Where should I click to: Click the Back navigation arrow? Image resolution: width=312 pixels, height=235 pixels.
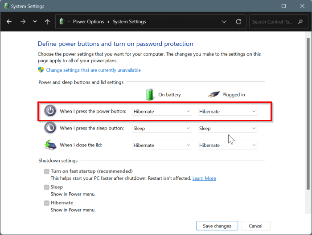pos(9,22)
